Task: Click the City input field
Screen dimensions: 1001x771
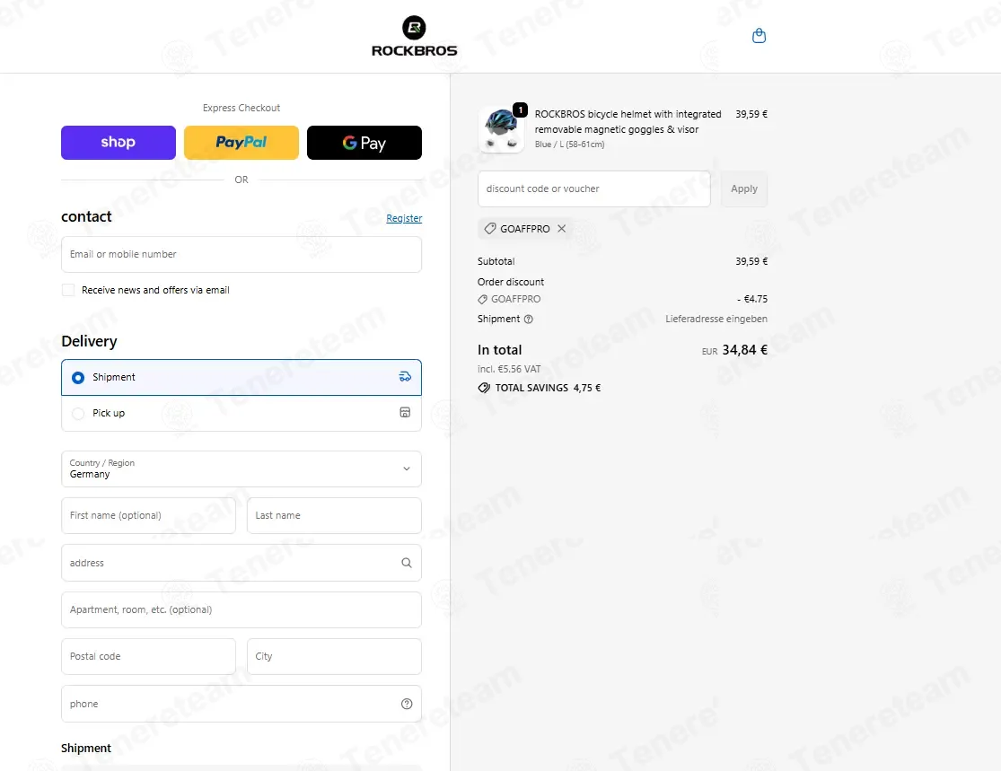Action: click(334, 656)
